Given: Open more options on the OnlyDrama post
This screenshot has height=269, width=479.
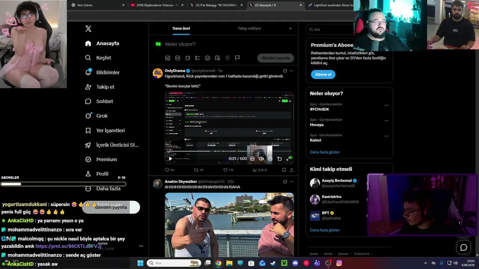Looking at the screenshot, I should 292,71.
